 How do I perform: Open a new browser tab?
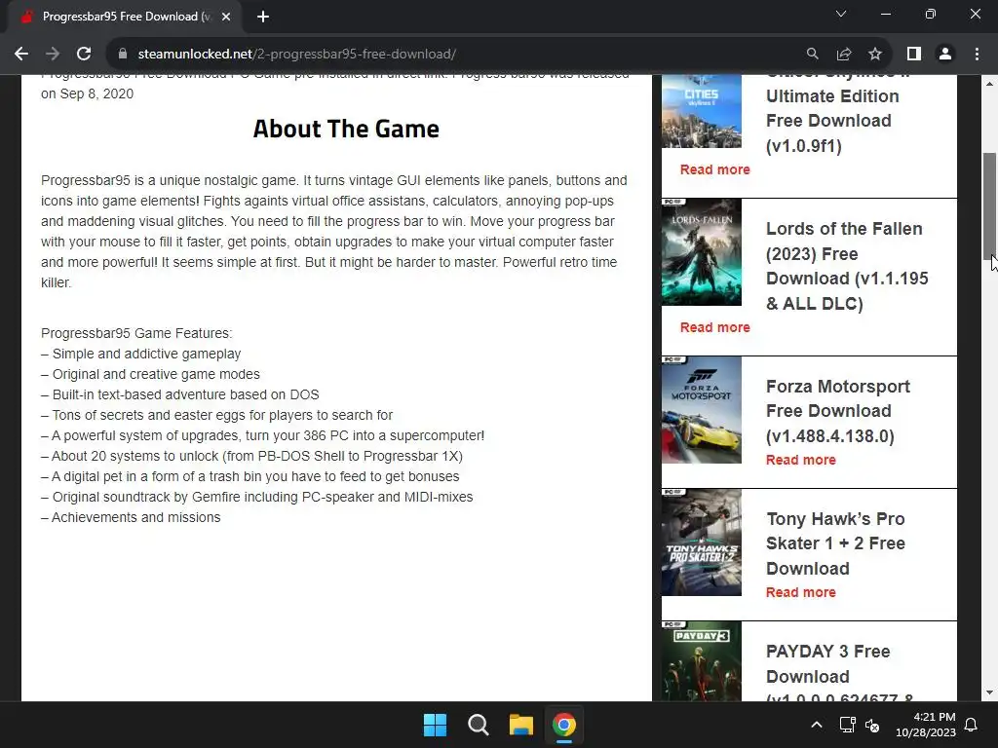(x=263, y=18)
